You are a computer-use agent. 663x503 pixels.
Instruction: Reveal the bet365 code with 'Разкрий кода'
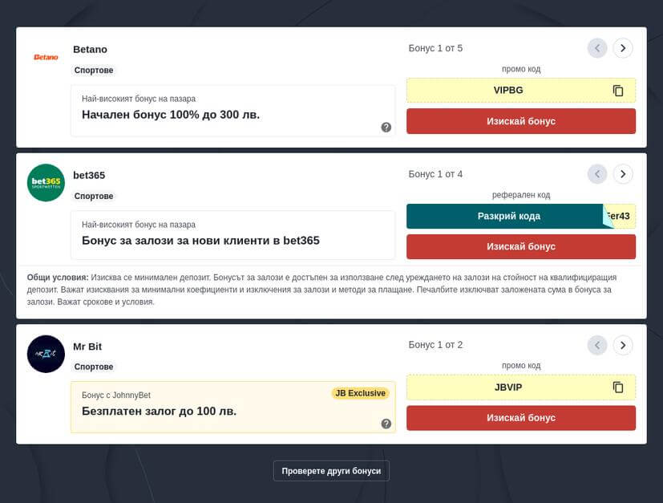(x=508, y=217)
